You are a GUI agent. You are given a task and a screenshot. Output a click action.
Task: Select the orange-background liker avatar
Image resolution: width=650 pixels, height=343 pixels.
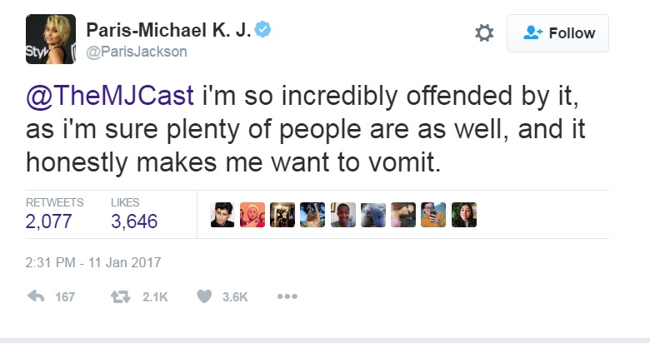click(x=252, y=215)
